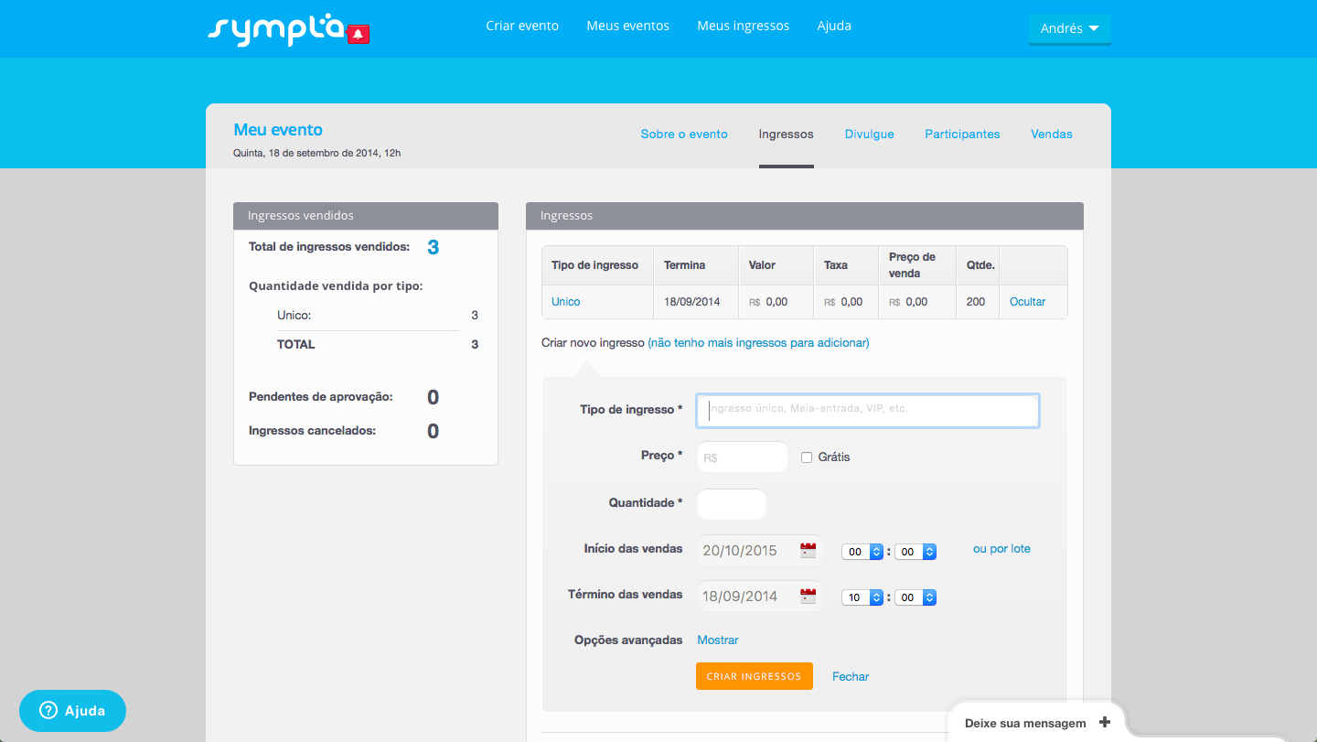The width and height of the screenshot is (1317, 742).
Task: Click the floating Ajuda help button
Action: (72, 711)
